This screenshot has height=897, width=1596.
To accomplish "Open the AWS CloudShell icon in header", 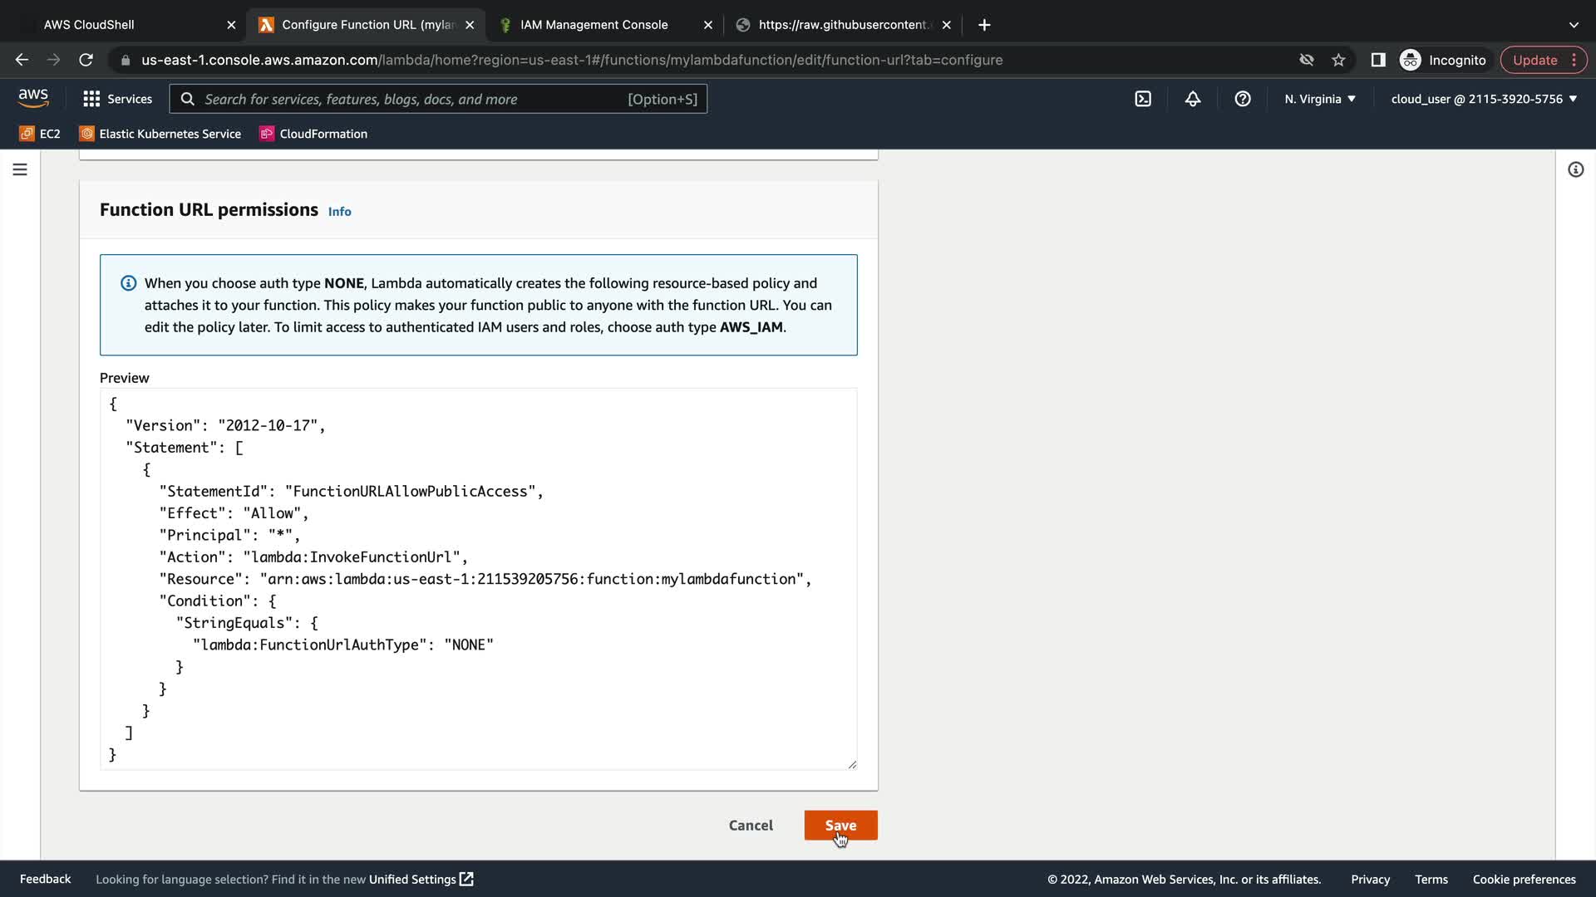I will [1143, 99].
